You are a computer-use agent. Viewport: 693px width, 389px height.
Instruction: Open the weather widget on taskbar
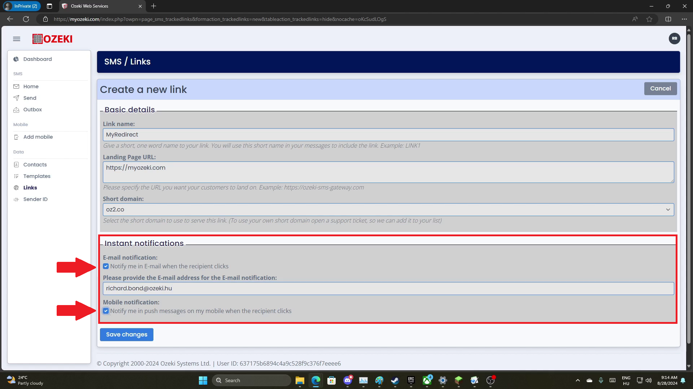[x=25, y=380]
